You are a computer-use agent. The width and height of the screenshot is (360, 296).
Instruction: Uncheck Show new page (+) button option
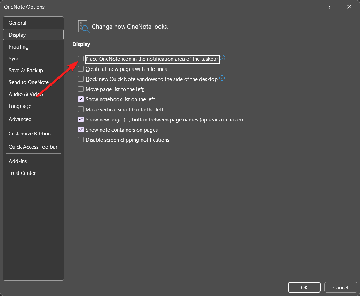click(81, 119)
